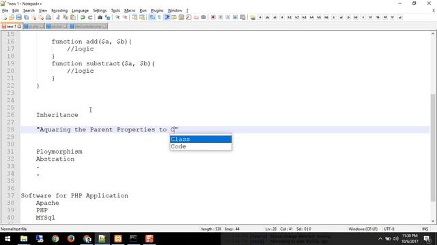437x245 pixels.
Task: Open Find with the binoculars icon
Action: (100, 18)
